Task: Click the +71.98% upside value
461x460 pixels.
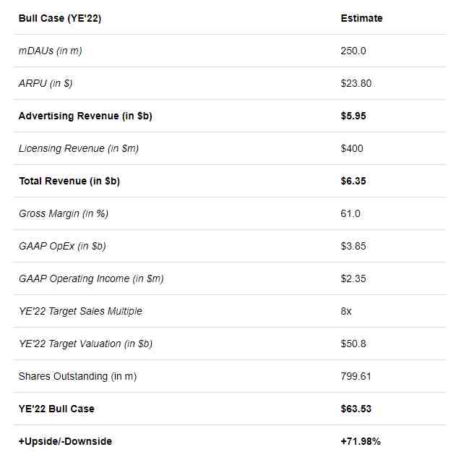Action: (361, 441)
